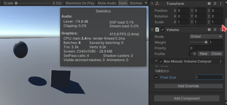Click 'Stream load: 0.0%' text
The width and height of the screenshot is (227, 105).
tap(124, 26)
